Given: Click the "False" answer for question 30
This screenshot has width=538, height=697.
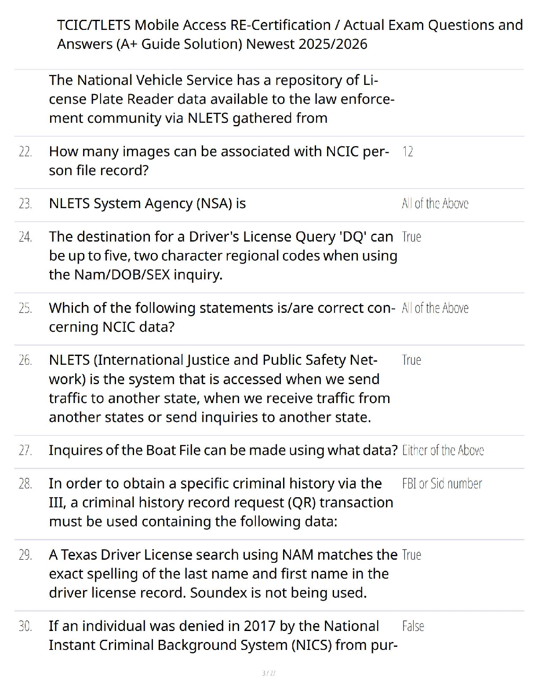Looking at the screenshot, I should [413, 627].
